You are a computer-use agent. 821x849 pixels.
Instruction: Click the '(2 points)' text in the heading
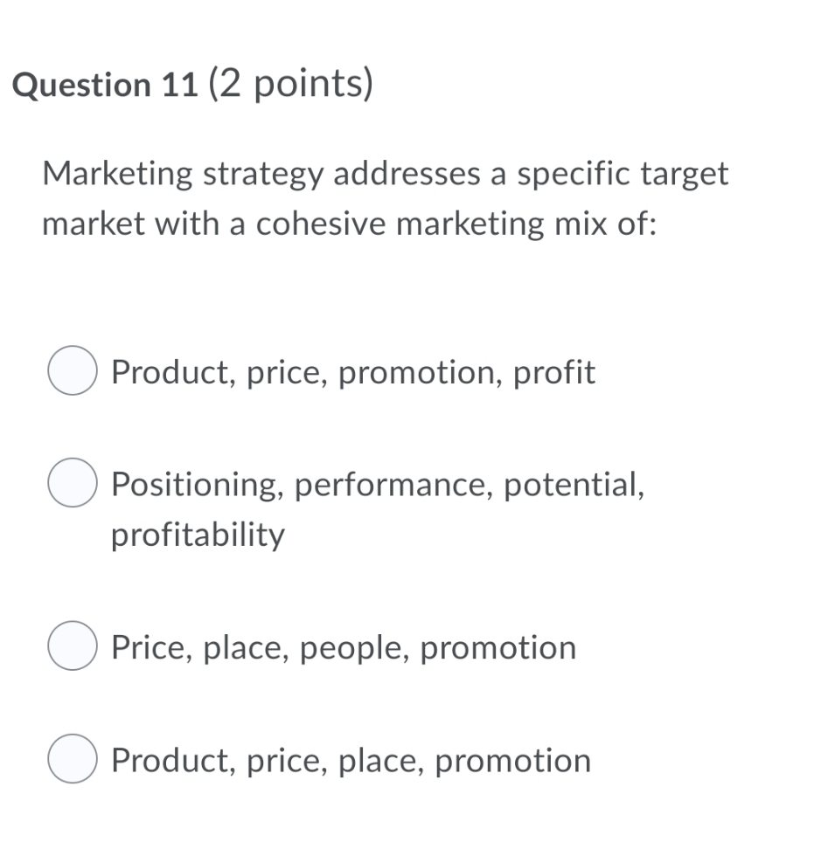(290, 84)
